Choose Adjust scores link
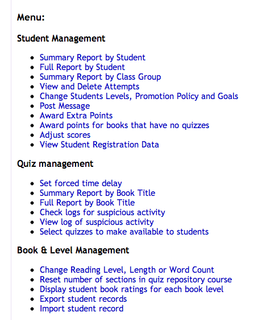This screenshot has width=258, height=320. [x=65, y=135]
